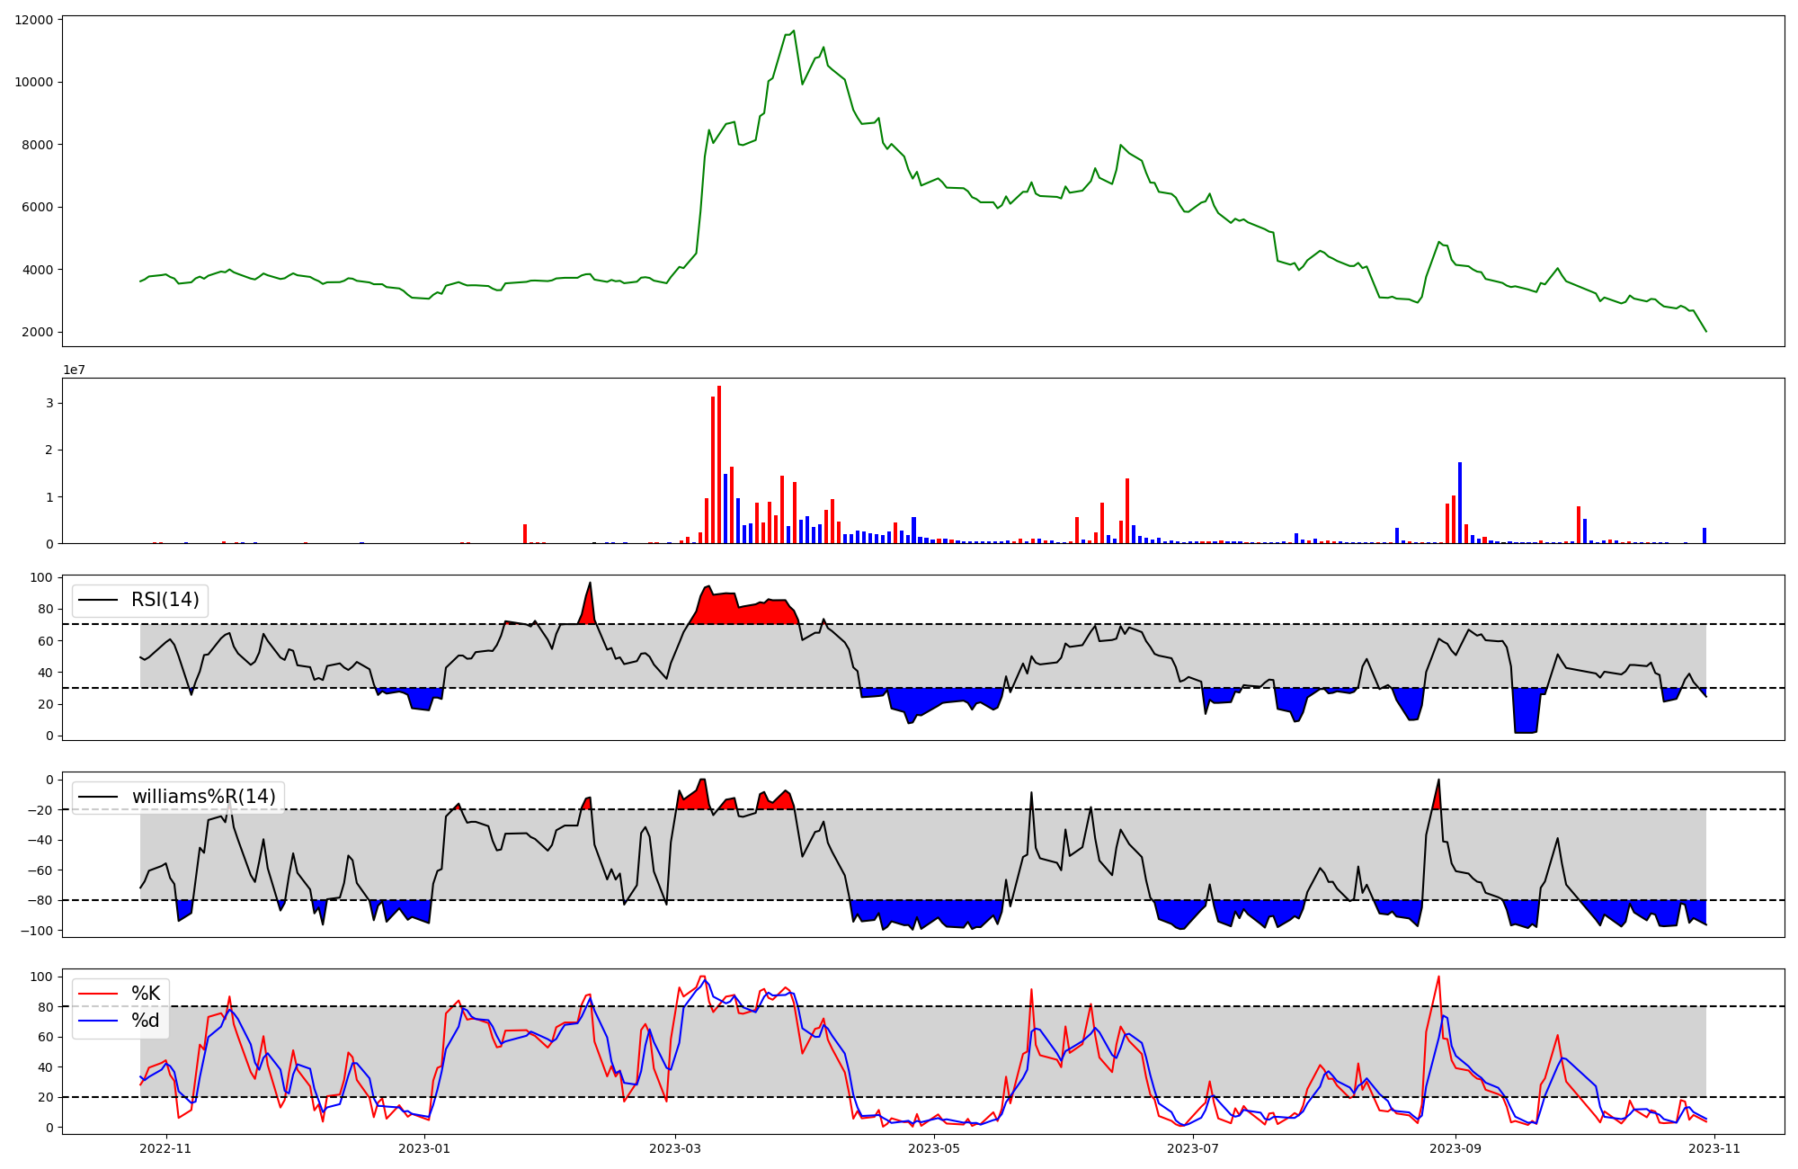Click the black RSI(14) legend line sample
The height and width of the screenshot is (1169, 1798).
pos(98,600)
